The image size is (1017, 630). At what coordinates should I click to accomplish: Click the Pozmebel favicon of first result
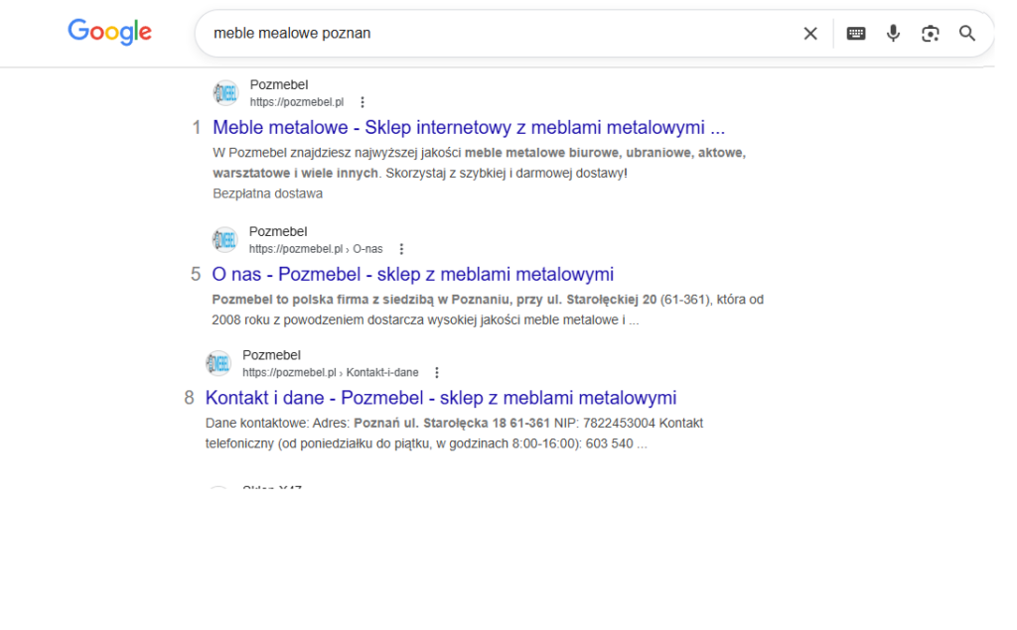(x=225, y=93)
